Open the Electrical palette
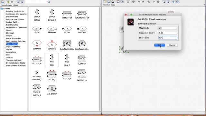 coord(10,33)
